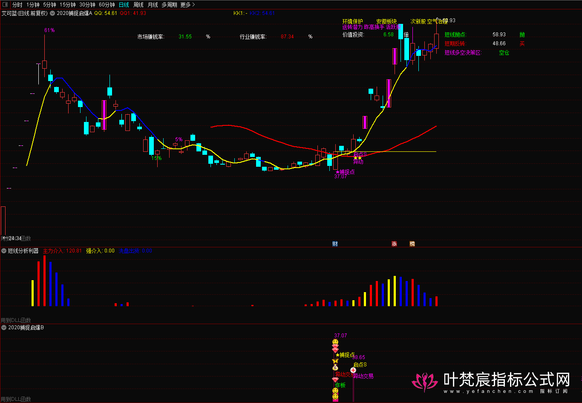The image size is (582, 403).
Task: Click the tallest red bar in 短线分析利器
Action: coord(44,281)
